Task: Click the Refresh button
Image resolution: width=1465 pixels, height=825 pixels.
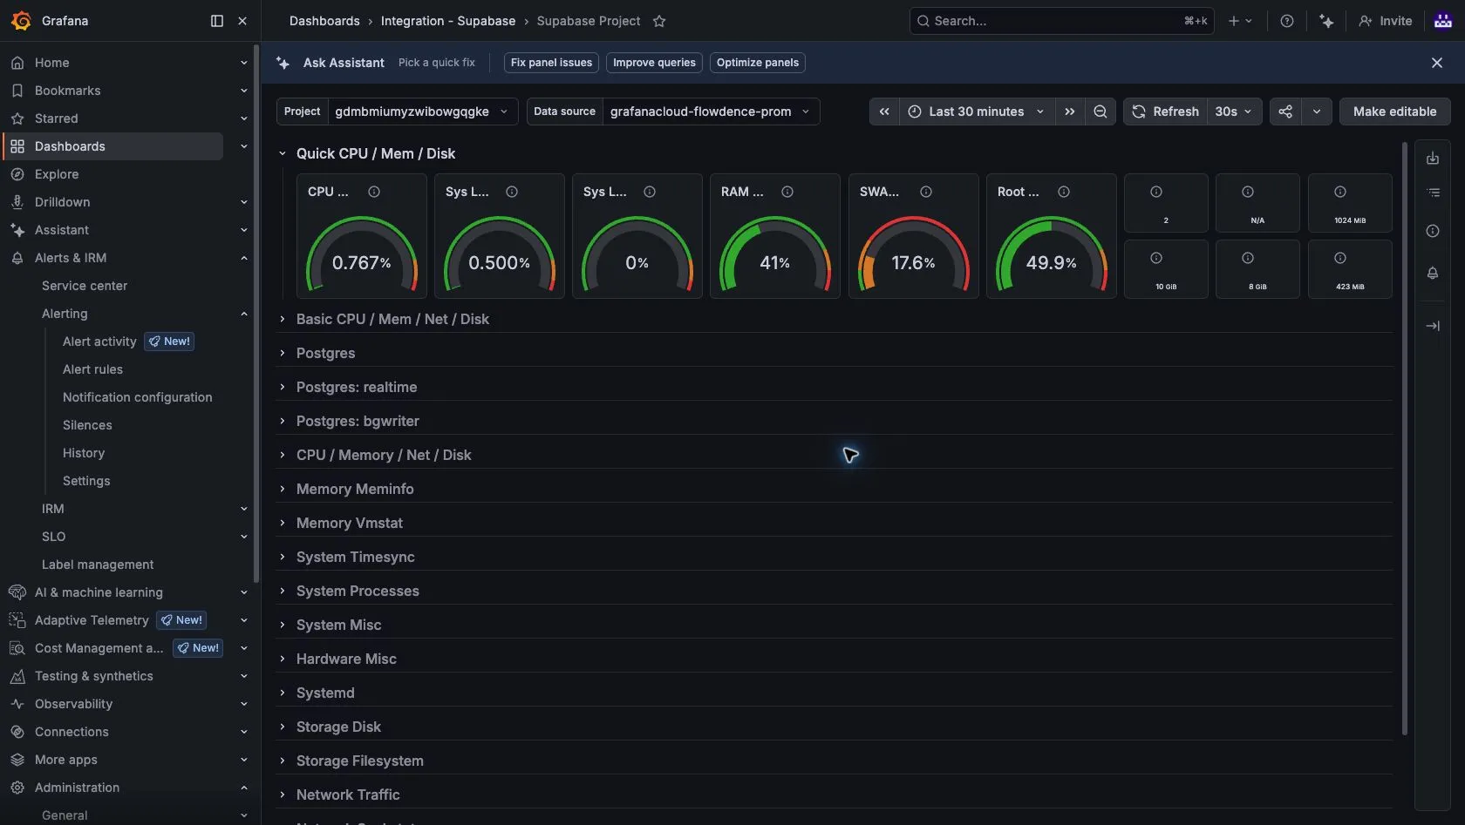Action: click(x=1165, y=112)
